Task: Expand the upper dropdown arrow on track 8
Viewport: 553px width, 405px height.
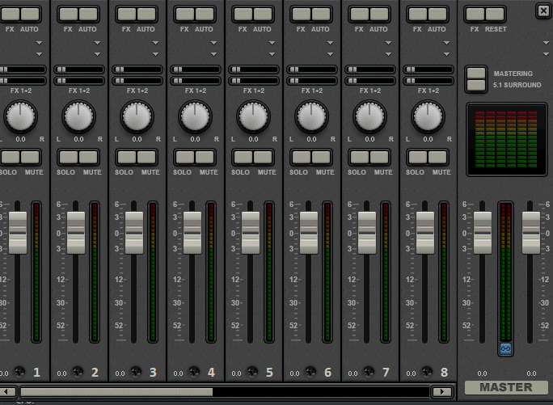Action: (446, 43)
